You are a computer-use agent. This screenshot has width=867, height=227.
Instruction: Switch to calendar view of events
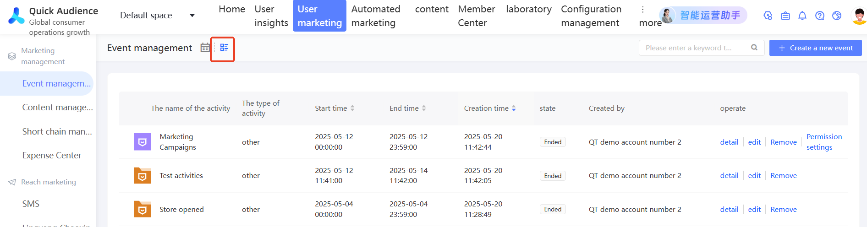(205, 48)
